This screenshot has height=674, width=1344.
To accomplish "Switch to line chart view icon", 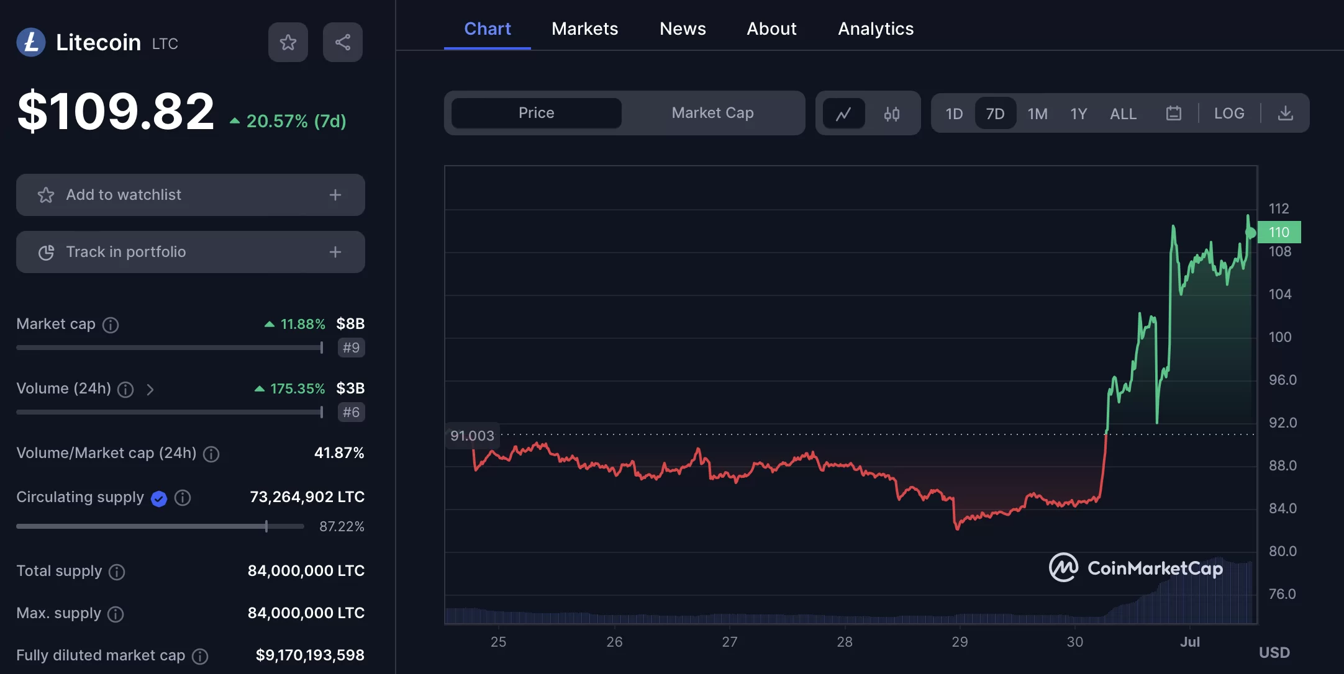I will click(843, 114).
